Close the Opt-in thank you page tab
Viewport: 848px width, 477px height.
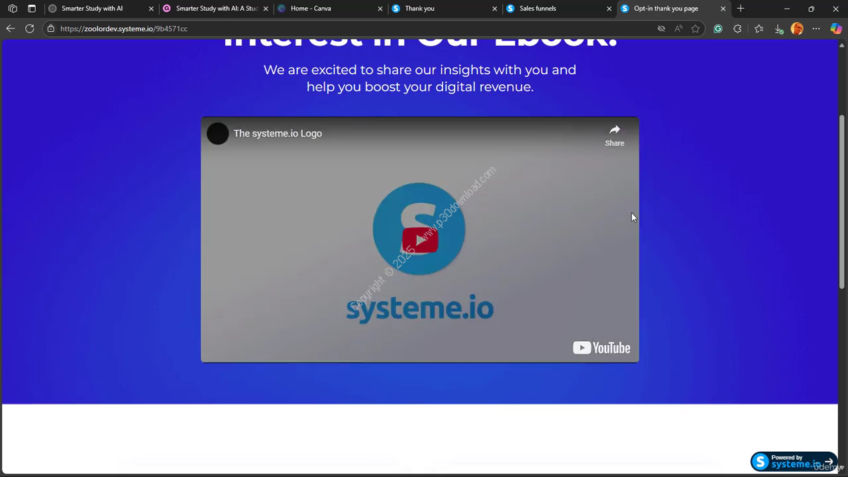(723, 9)
